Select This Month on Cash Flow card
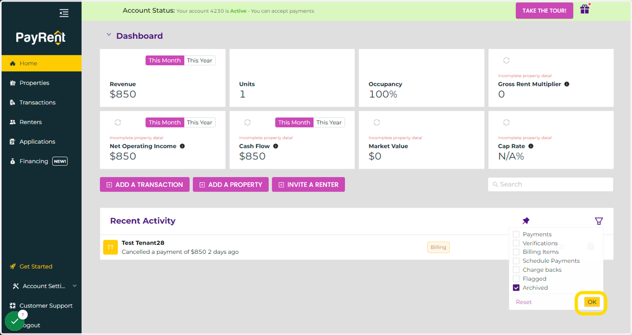 294,122
